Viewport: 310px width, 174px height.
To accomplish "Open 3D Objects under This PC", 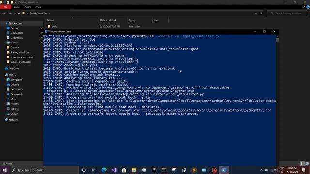I will click(x=16, y=80).
